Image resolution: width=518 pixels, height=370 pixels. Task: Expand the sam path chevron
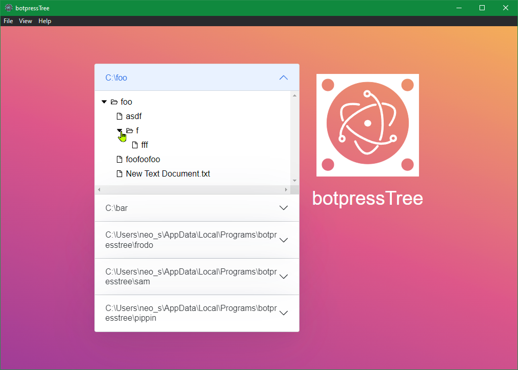coord(284,277)
